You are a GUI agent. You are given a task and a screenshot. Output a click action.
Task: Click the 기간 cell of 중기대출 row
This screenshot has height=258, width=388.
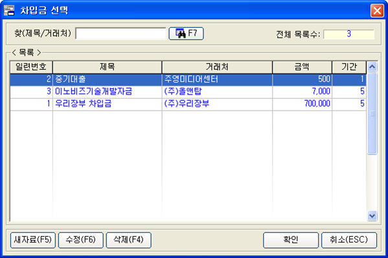(349, 80)
